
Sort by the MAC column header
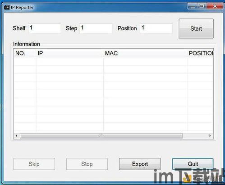pyautogui.click(x=145, y=53)
